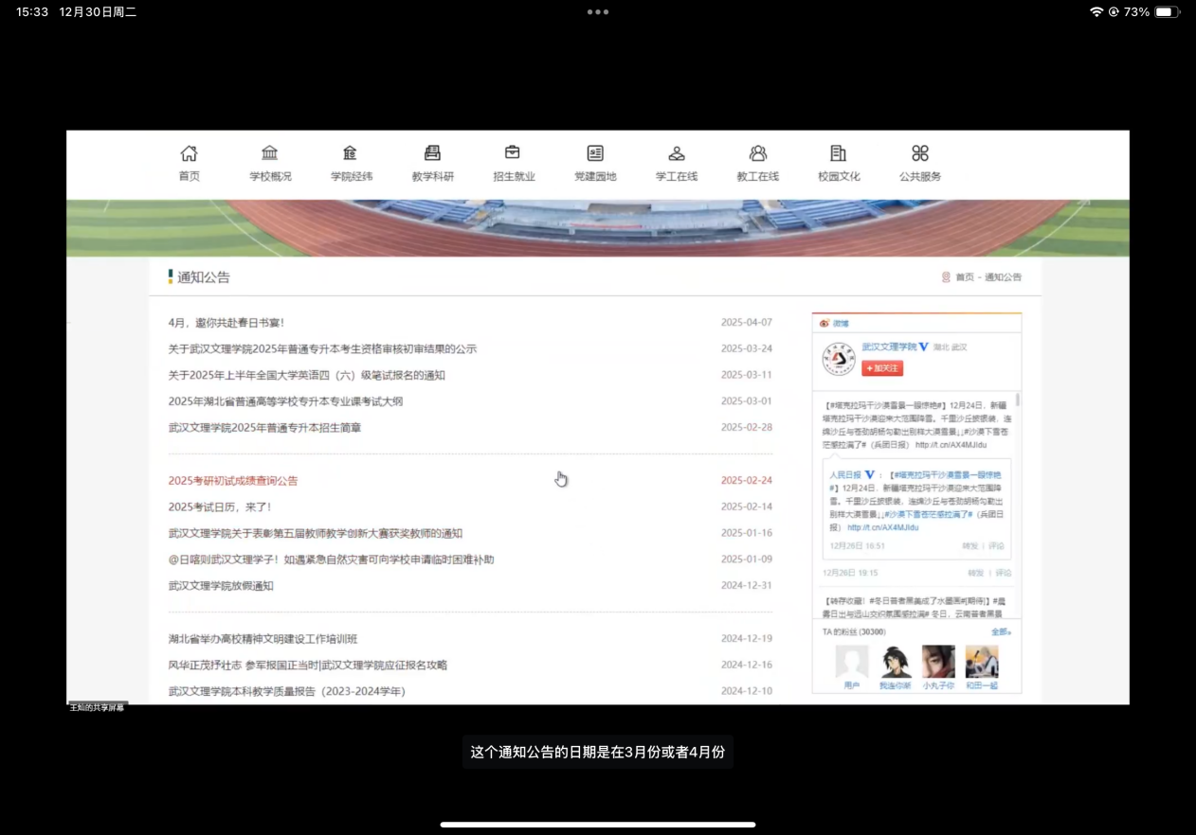
Task: Click the 首页 home icon in navigation
Action: tap(190, 153)
